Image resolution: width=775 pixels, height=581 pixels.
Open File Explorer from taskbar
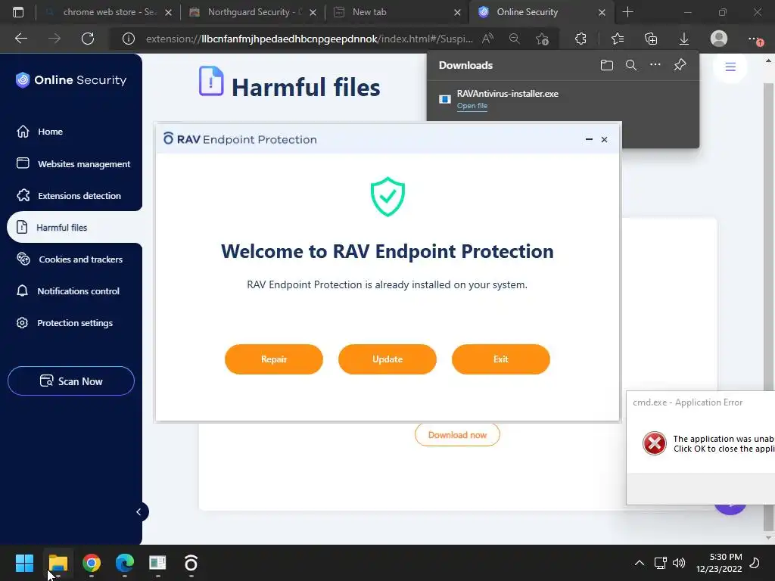coord(58,563)
